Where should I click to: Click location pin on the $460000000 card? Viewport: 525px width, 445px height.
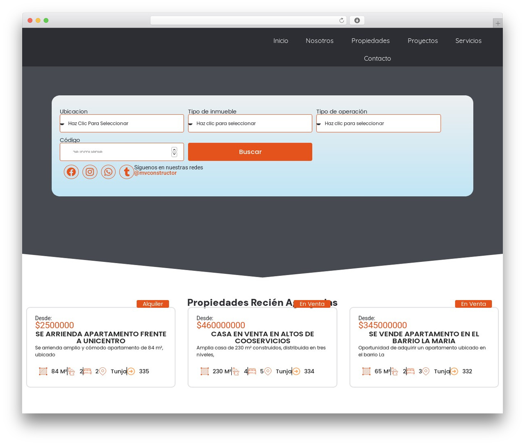[x=268, y=371]
